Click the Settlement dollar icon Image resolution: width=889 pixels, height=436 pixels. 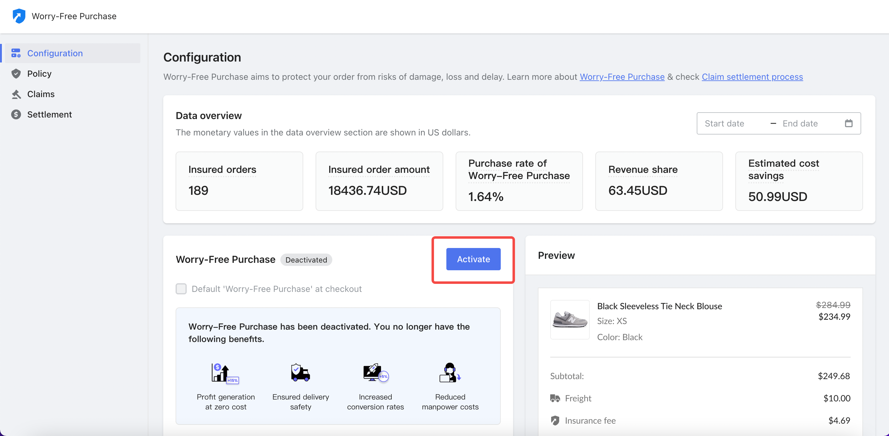[16, 114]
